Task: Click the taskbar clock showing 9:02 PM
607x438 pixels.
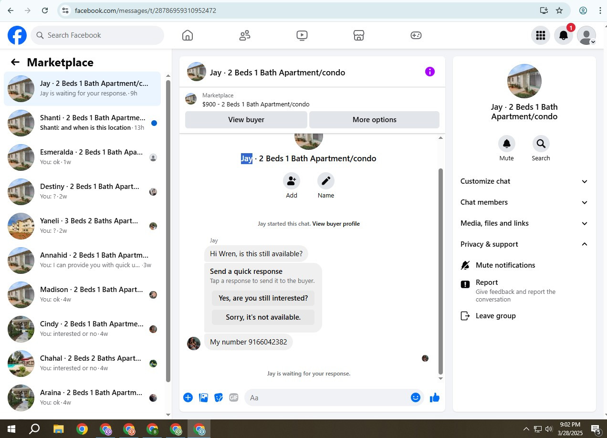Action: pos(570,428)
